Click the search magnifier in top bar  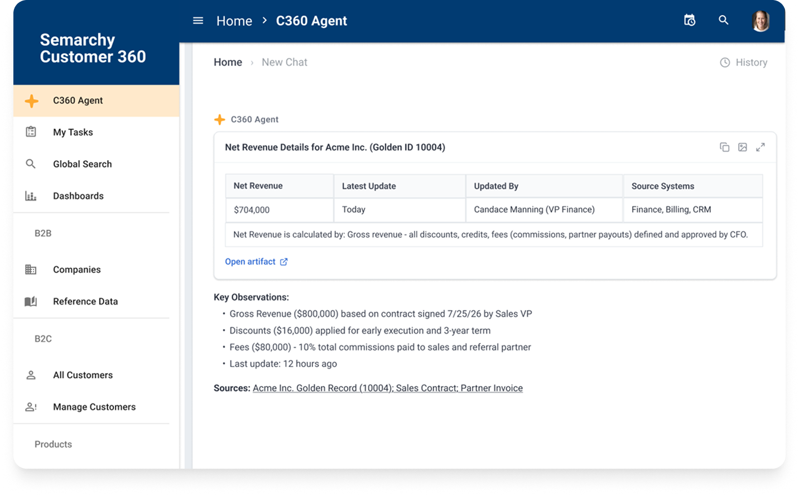724,20
